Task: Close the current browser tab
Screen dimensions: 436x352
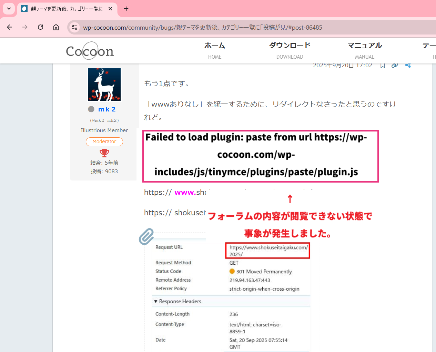Action: (x=110, y=9)
